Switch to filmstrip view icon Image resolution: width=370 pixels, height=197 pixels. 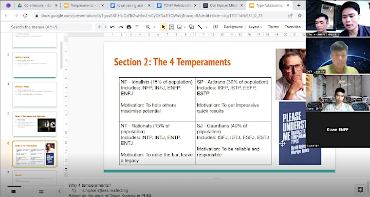14,191
